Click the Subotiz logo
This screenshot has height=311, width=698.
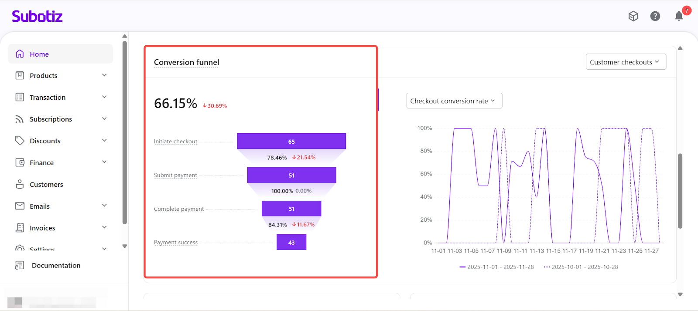pos(37,17)
